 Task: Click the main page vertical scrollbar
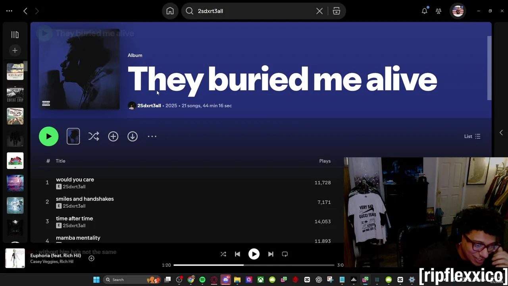[489, 68]
